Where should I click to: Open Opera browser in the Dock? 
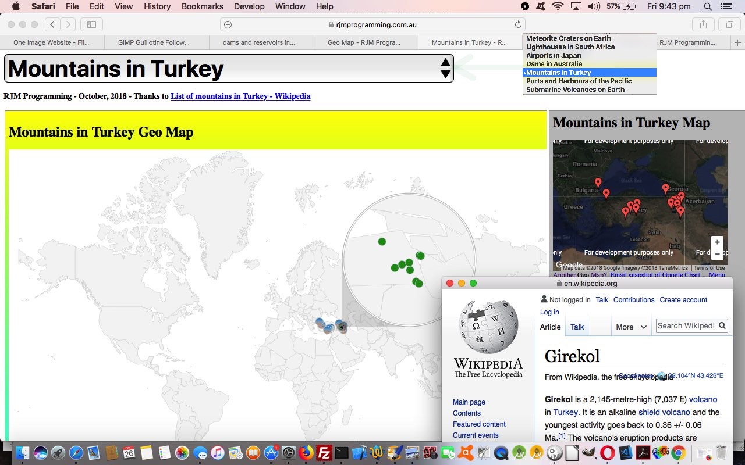607,453
